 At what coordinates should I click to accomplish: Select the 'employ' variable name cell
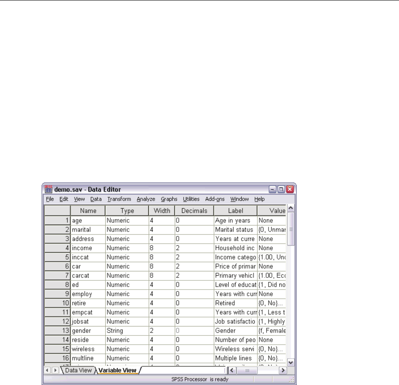[x=88, y=294]
